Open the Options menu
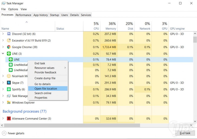The height and width of the screenshot is (139, 197). pyautogui.click(x=13, y=9)
